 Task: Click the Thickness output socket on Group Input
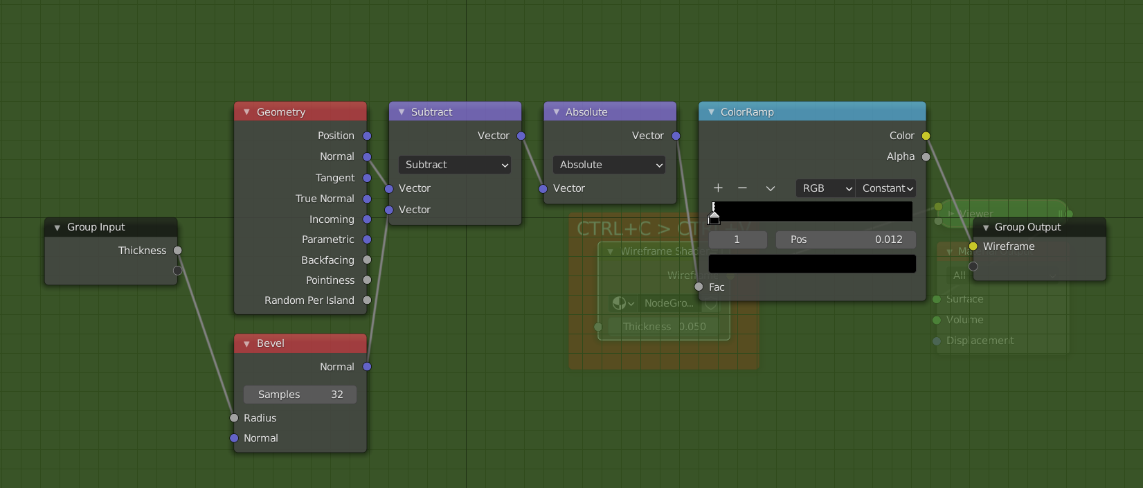178,251
